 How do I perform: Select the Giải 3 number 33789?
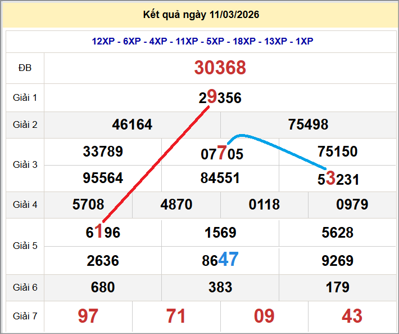103,152
